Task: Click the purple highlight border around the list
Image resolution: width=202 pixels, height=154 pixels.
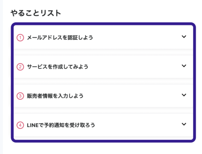Action: 103,24
